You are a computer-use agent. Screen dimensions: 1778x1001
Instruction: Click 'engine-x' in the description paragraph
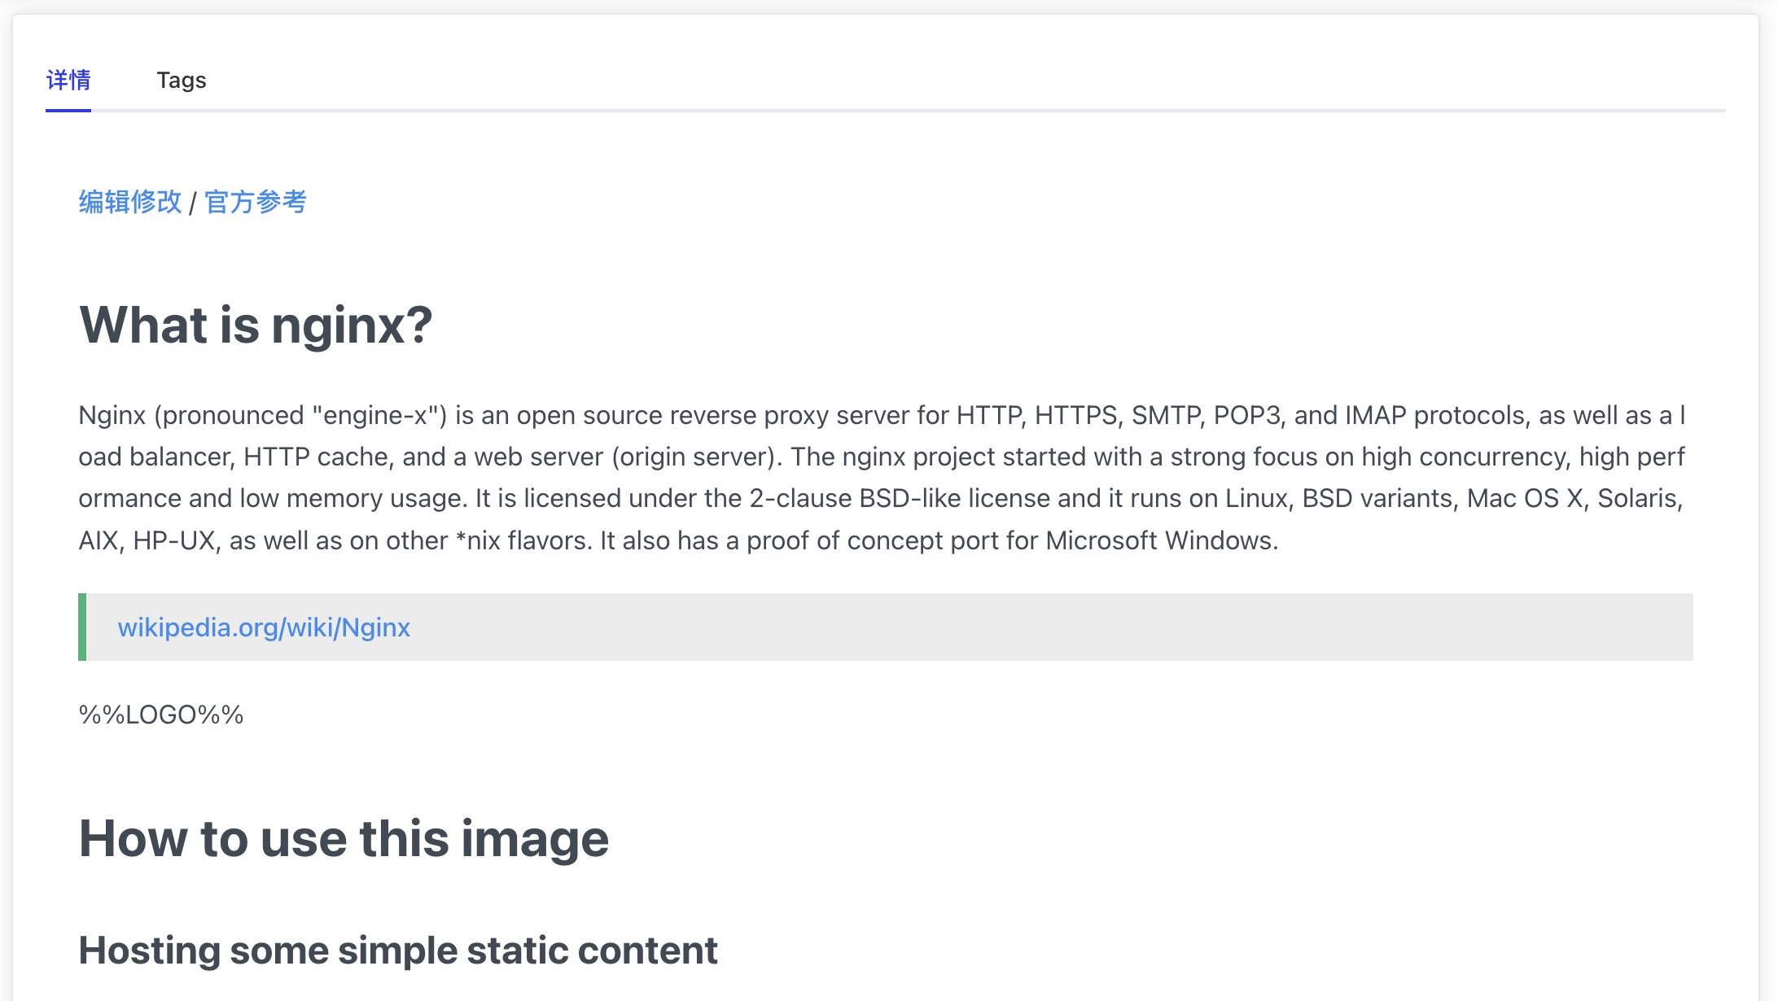pos(375,415)
